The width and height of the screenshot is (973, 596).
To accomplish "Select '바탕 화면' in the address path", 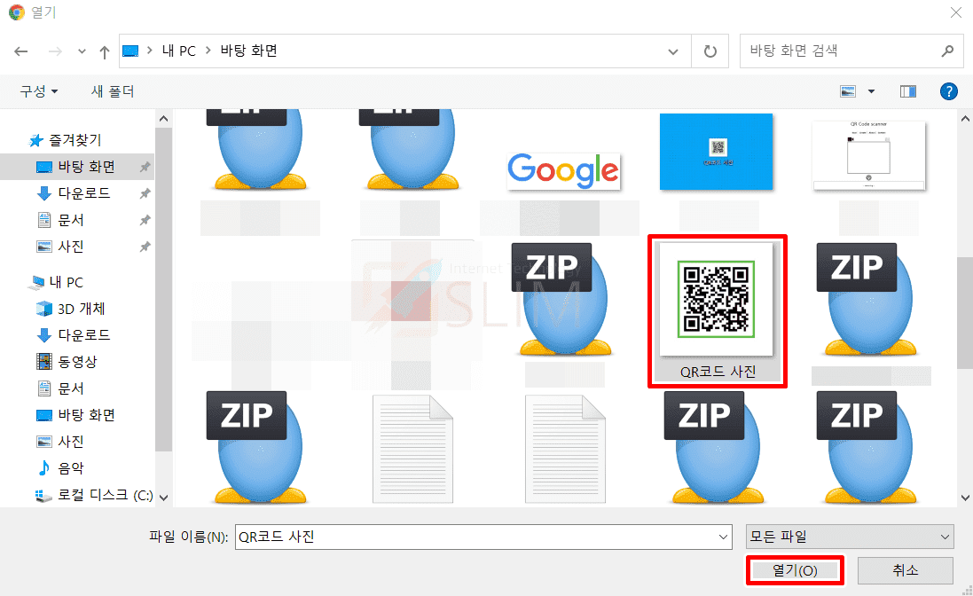I will [x=249, y=51].
